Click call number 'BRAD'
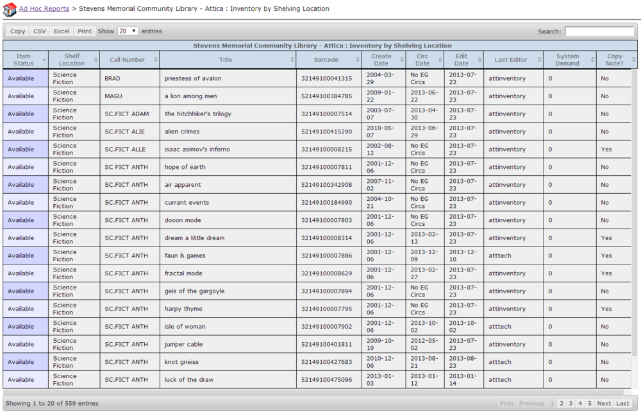 point(112,78)
